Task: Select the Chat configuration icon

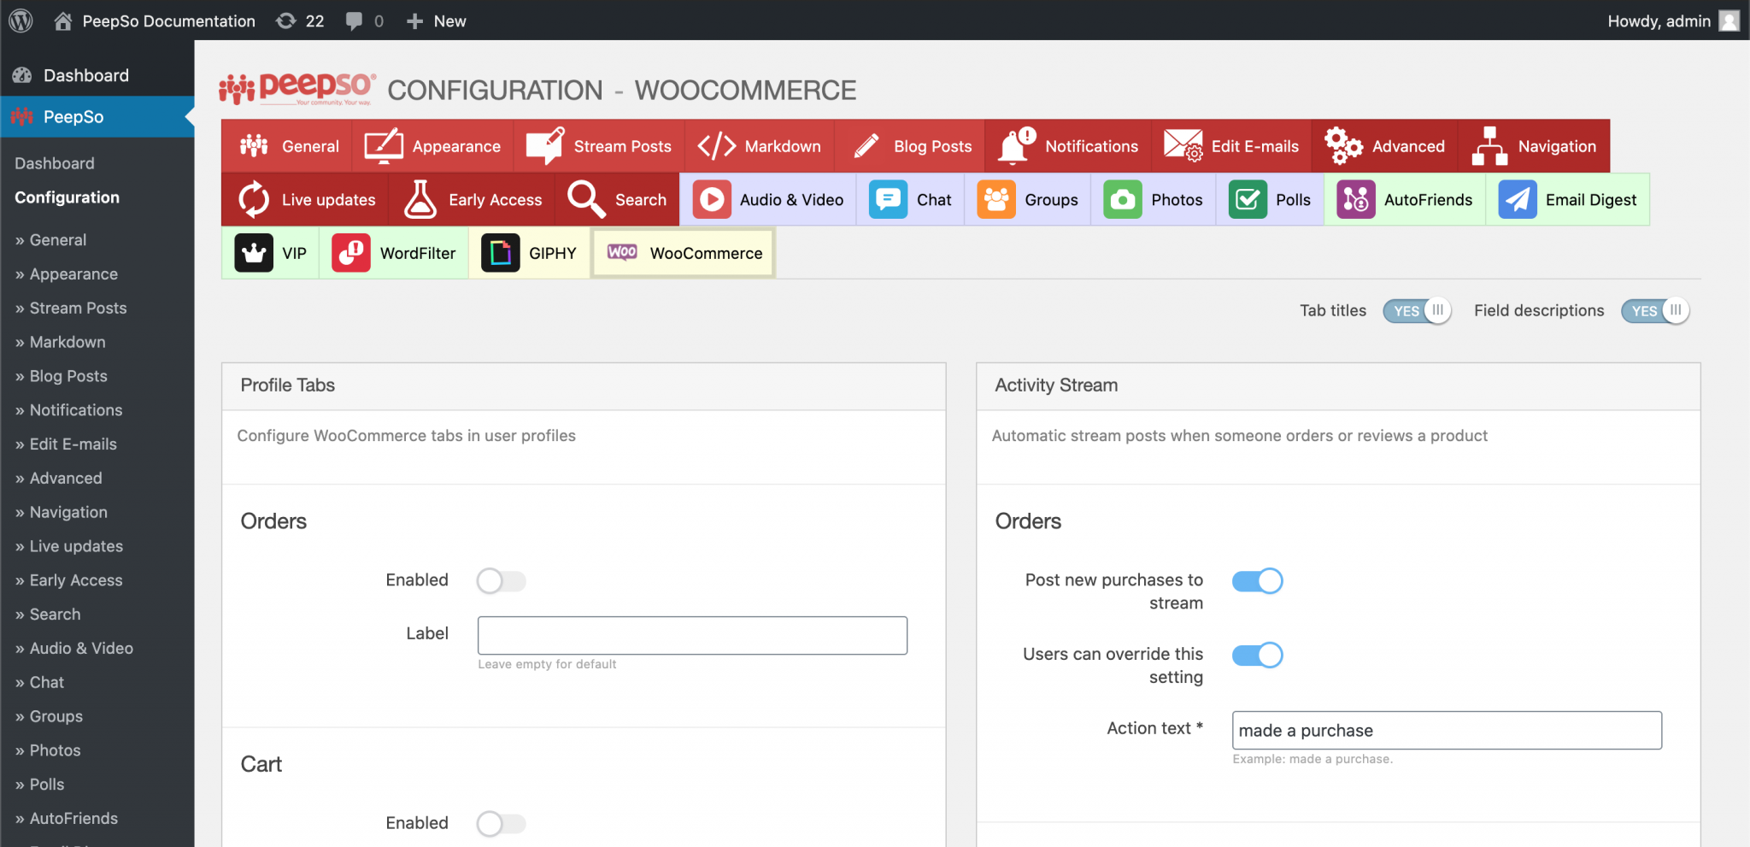Action: (x=887, y=199)
